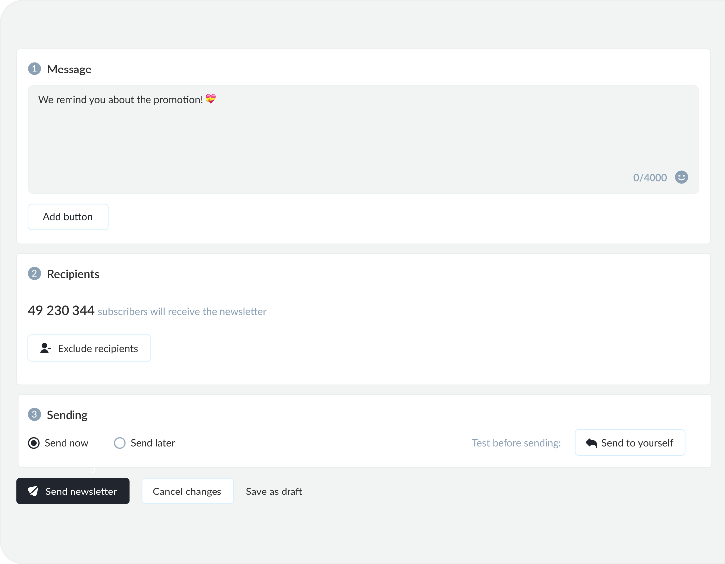Save the newsletter as draft
Screen dimensions: 725x564
tap(274, 491)
